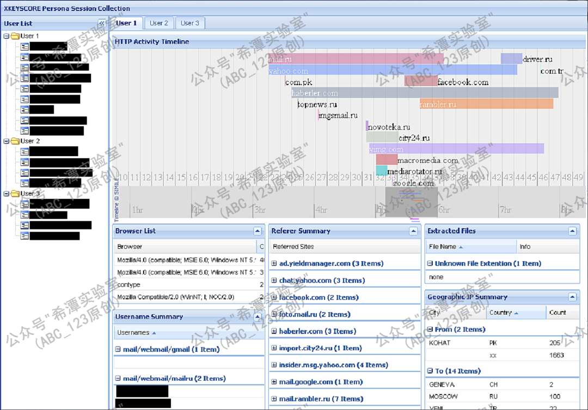
Task: Open first session item icon under User 3
Action: click(24, 204)
